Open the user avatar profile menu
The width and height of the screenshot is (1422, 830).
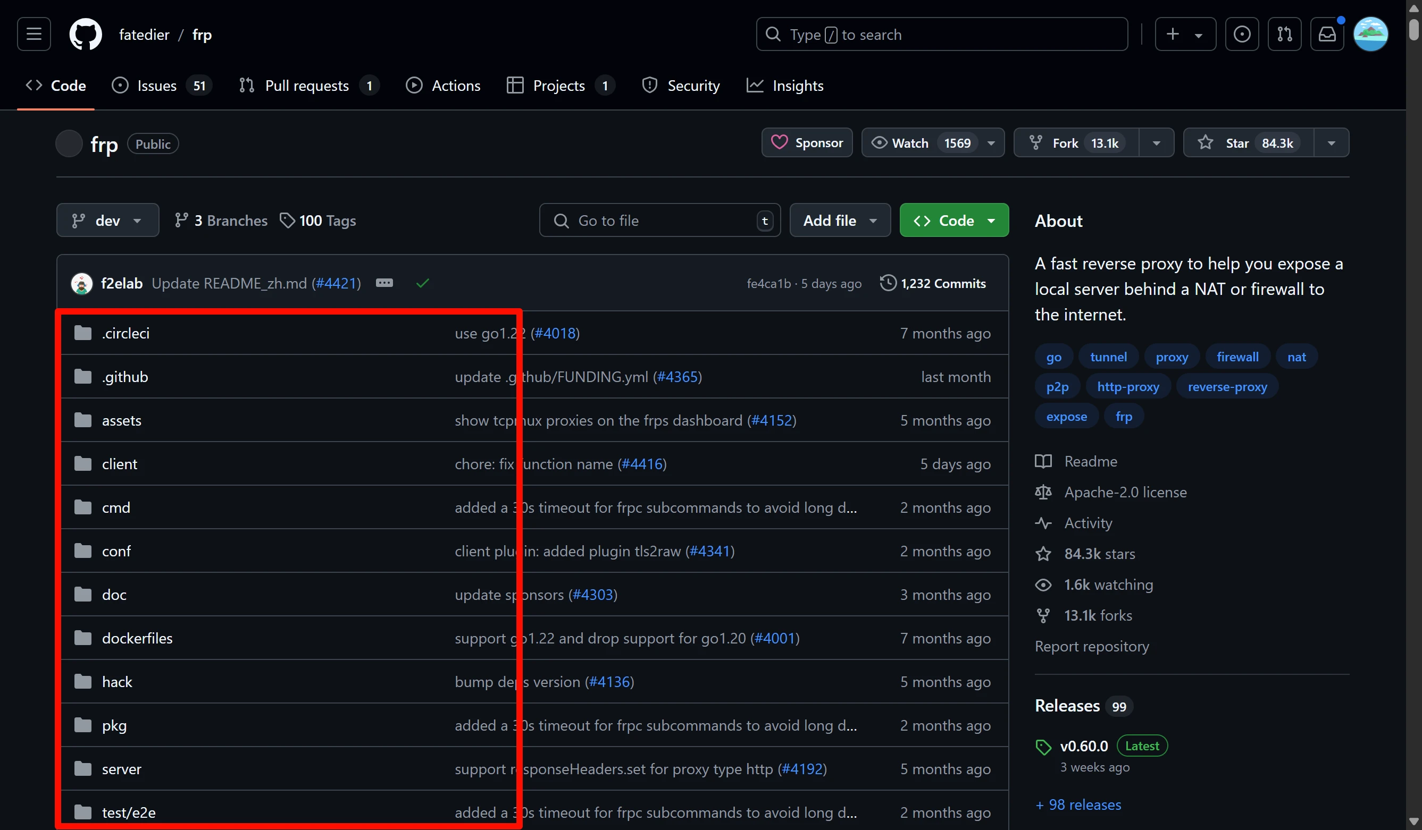click(1370, 35)
